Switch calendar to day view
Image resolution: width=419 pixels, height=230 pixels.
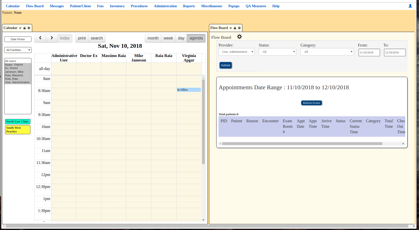click(181, 38)
